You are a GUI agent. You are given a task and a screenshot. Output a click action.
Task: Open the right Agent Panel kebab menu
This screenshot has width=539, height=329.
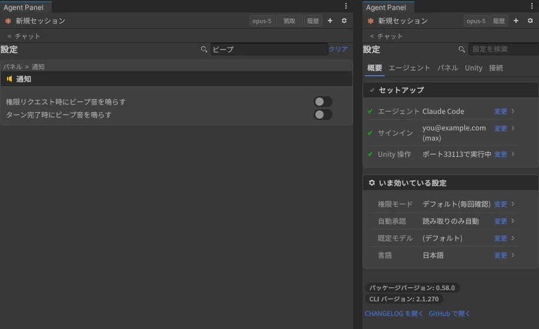pyautogui.click(x=532, y=6)
